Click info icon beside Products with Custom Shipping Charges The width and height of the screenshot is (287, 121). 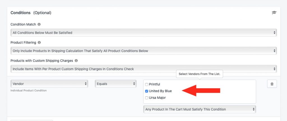76,61
